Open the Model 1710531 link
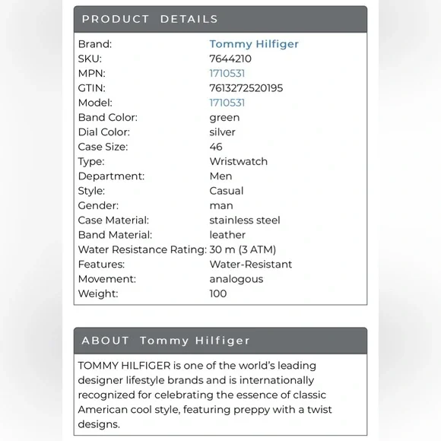This screenshot has width=441, height=441. [227, 103]
